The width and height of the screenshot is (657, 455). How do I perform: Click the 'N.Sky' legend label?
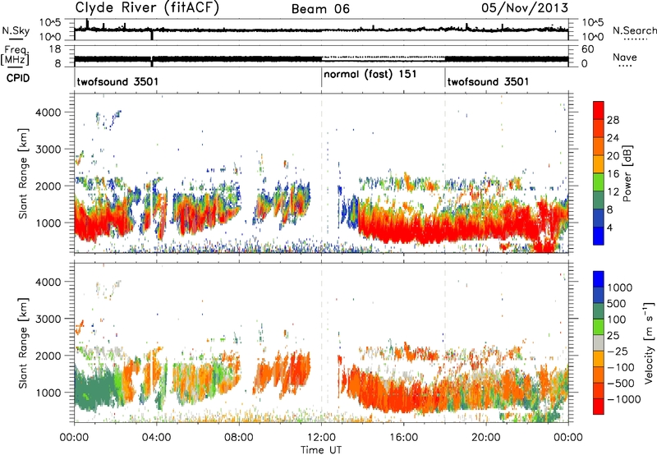coord(16,30)
